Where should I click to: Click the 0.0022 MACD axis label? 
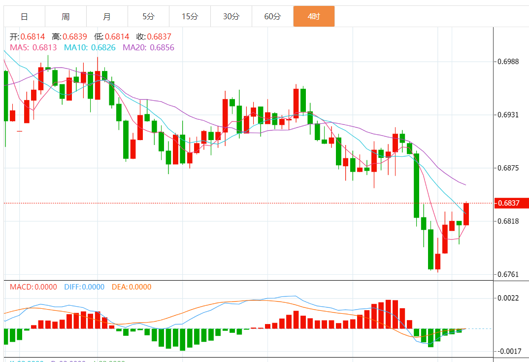pyautogui.click(x=508, y=298)
